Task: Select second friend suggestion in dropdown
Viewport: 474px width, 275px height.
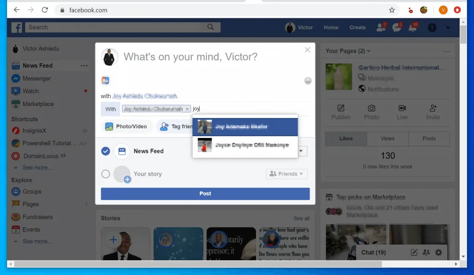Action: click(245, 145)
